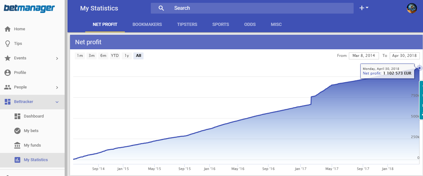Open the plus add menu

(363, 8)
